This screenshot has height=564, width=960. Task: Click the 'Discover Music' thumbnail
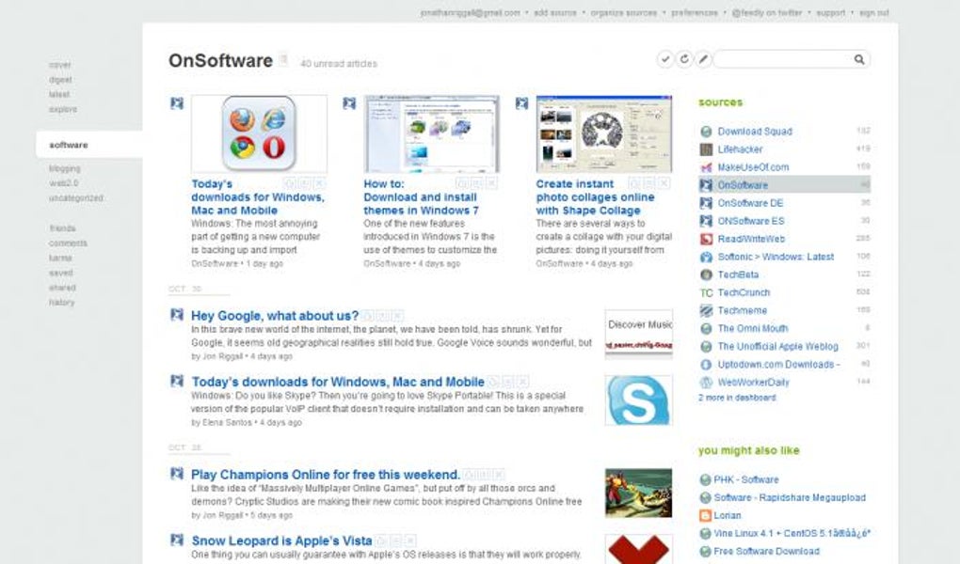(638, 334)
